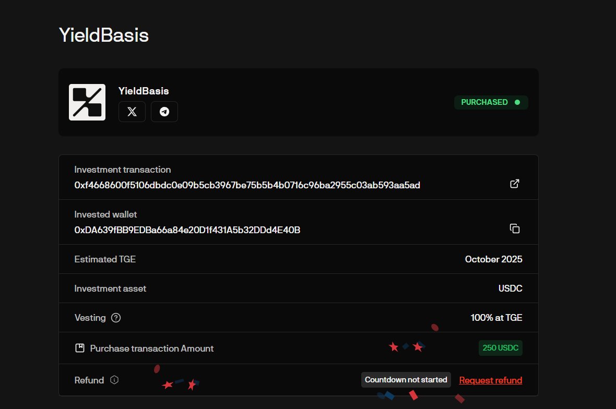Image resolution: width=616 pixels, height=409 pixels.
Task: Click the YieldBasis page heading
Action: [104, 35]
